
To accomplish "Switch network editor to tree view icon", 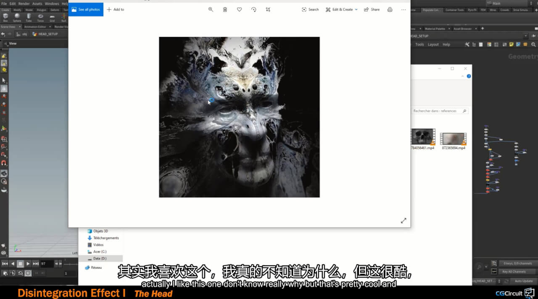I will [x=474, y=45].
